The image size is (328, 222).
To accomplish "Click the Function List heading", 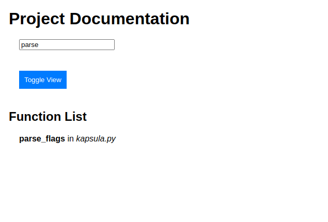I will coord(48,117).
